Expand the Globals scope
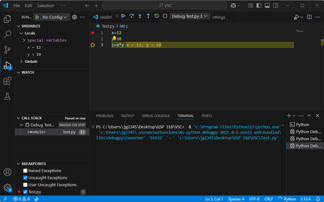324x202 pixels. [x=22, y=61]
